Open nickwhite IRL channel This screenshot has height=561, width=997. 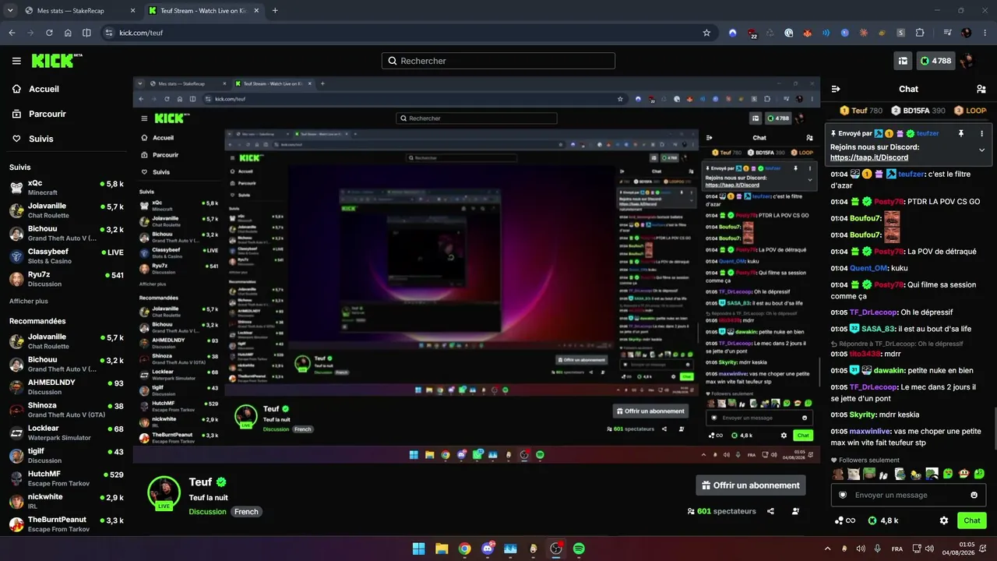[66, 501]
